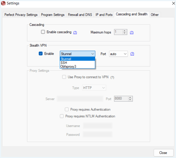Viewport: 176px width, 158px height.
Task: Toggle Proxy requires NTLM Authentication checkbox
Action: 62,116
